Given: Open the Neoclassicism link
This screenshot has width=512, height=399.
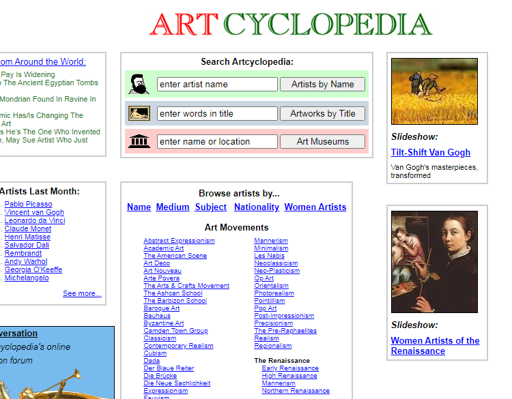Looking at the screenshot, I should 276,263.
